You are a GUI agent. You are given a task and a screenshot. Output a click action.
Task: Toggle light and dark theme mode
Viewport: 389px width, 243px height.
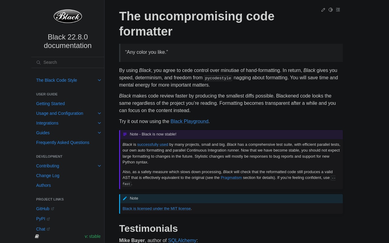click(x=331, y=10)
